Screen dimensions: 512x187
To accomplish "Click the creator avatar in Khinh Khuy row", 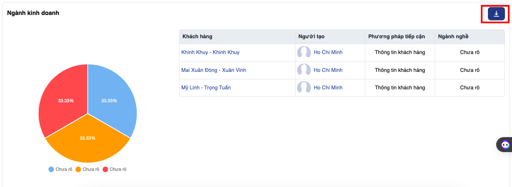I will click(304, 52).
